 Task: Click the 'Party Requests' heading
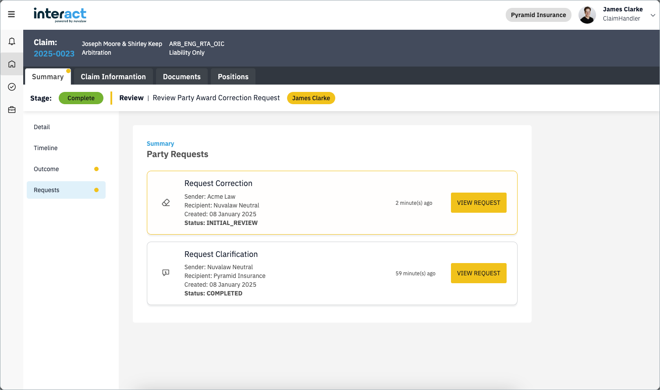(177, 154)
